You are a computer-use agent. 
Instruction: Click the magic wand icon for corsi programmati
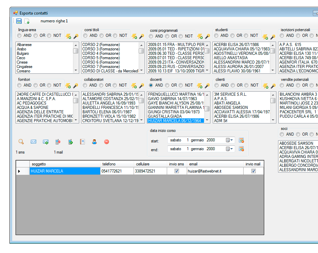click(x=207, y=36)
